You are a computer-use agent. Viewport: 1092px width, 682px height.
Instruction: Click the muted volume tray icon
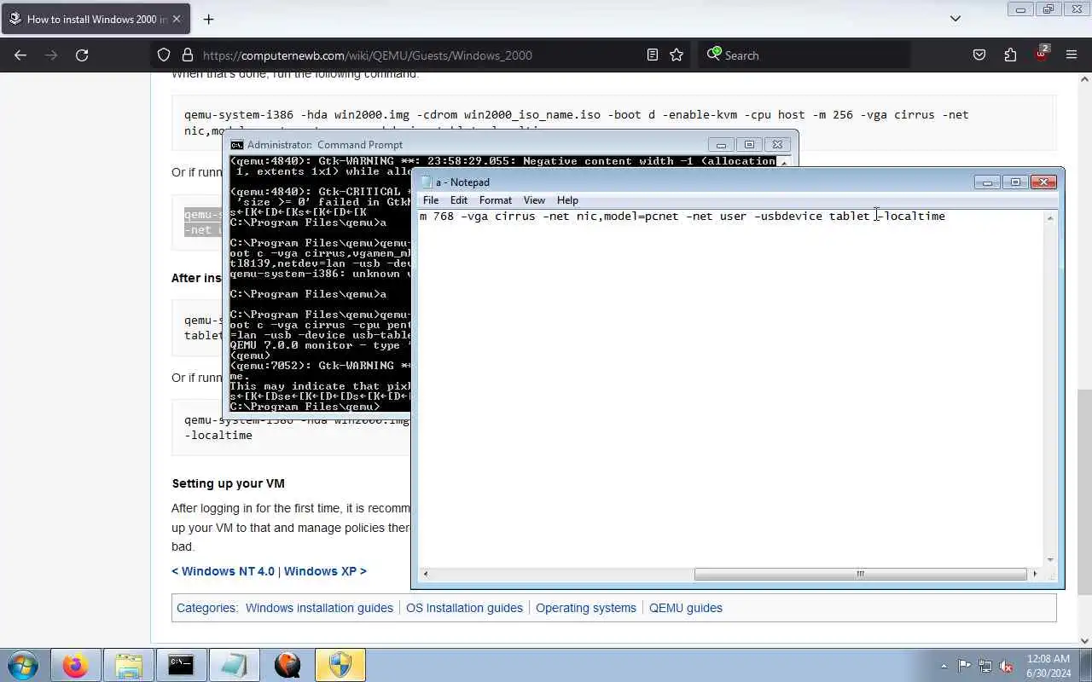[1007, 666]
